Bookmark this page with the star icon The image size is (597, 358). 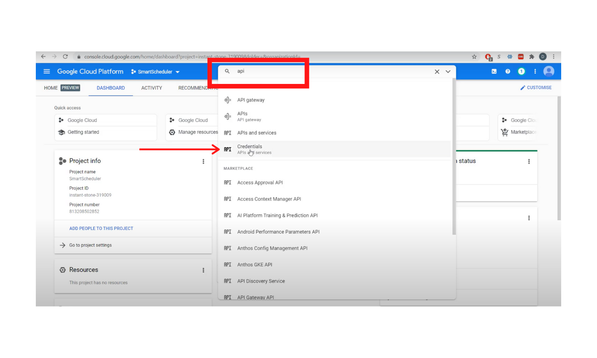coord(474,57)
